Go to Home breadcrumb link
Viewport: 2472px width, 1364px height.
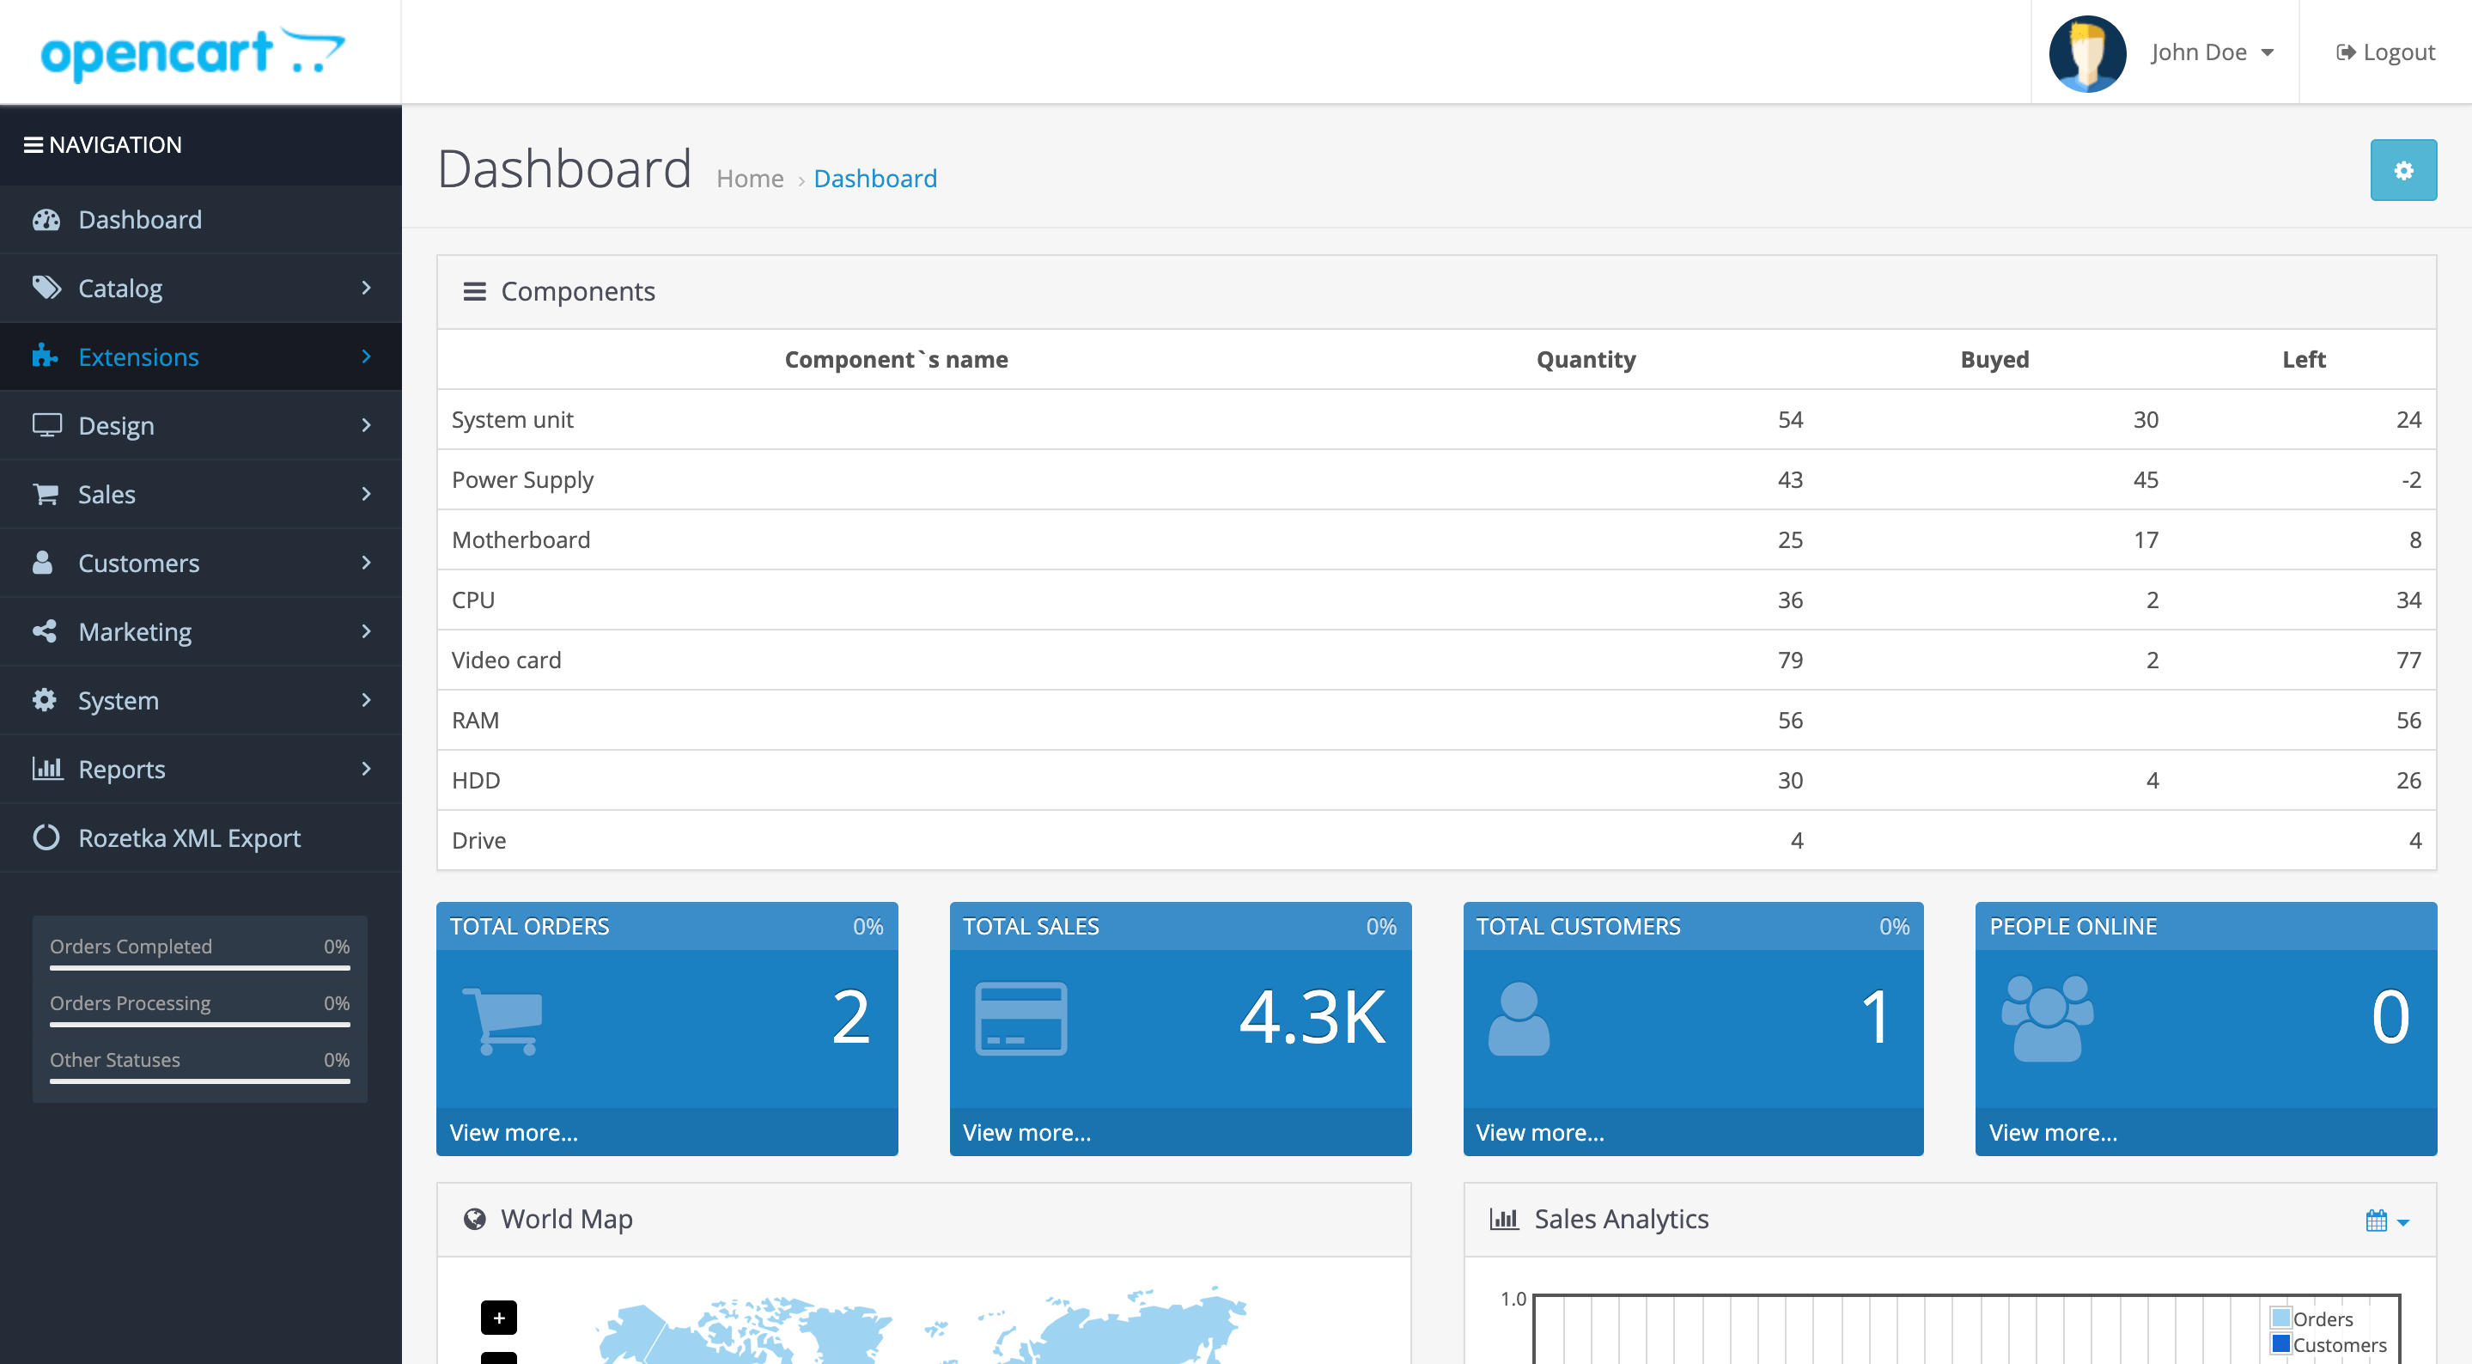(x=750, y=179)
